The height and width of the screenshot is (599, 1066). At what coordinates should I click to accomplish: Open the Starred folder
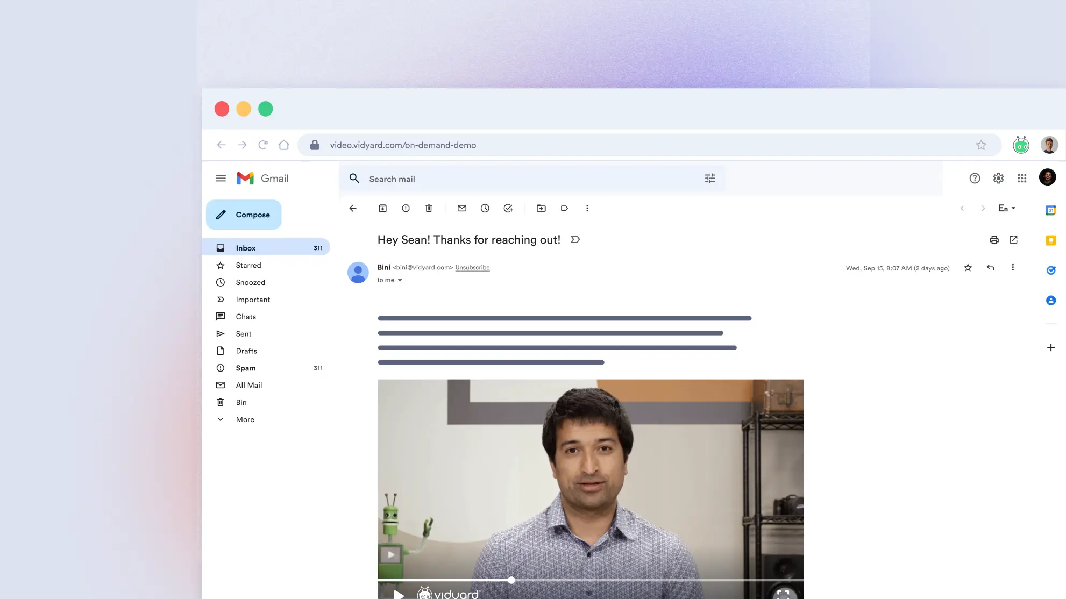tap(248, 265)
